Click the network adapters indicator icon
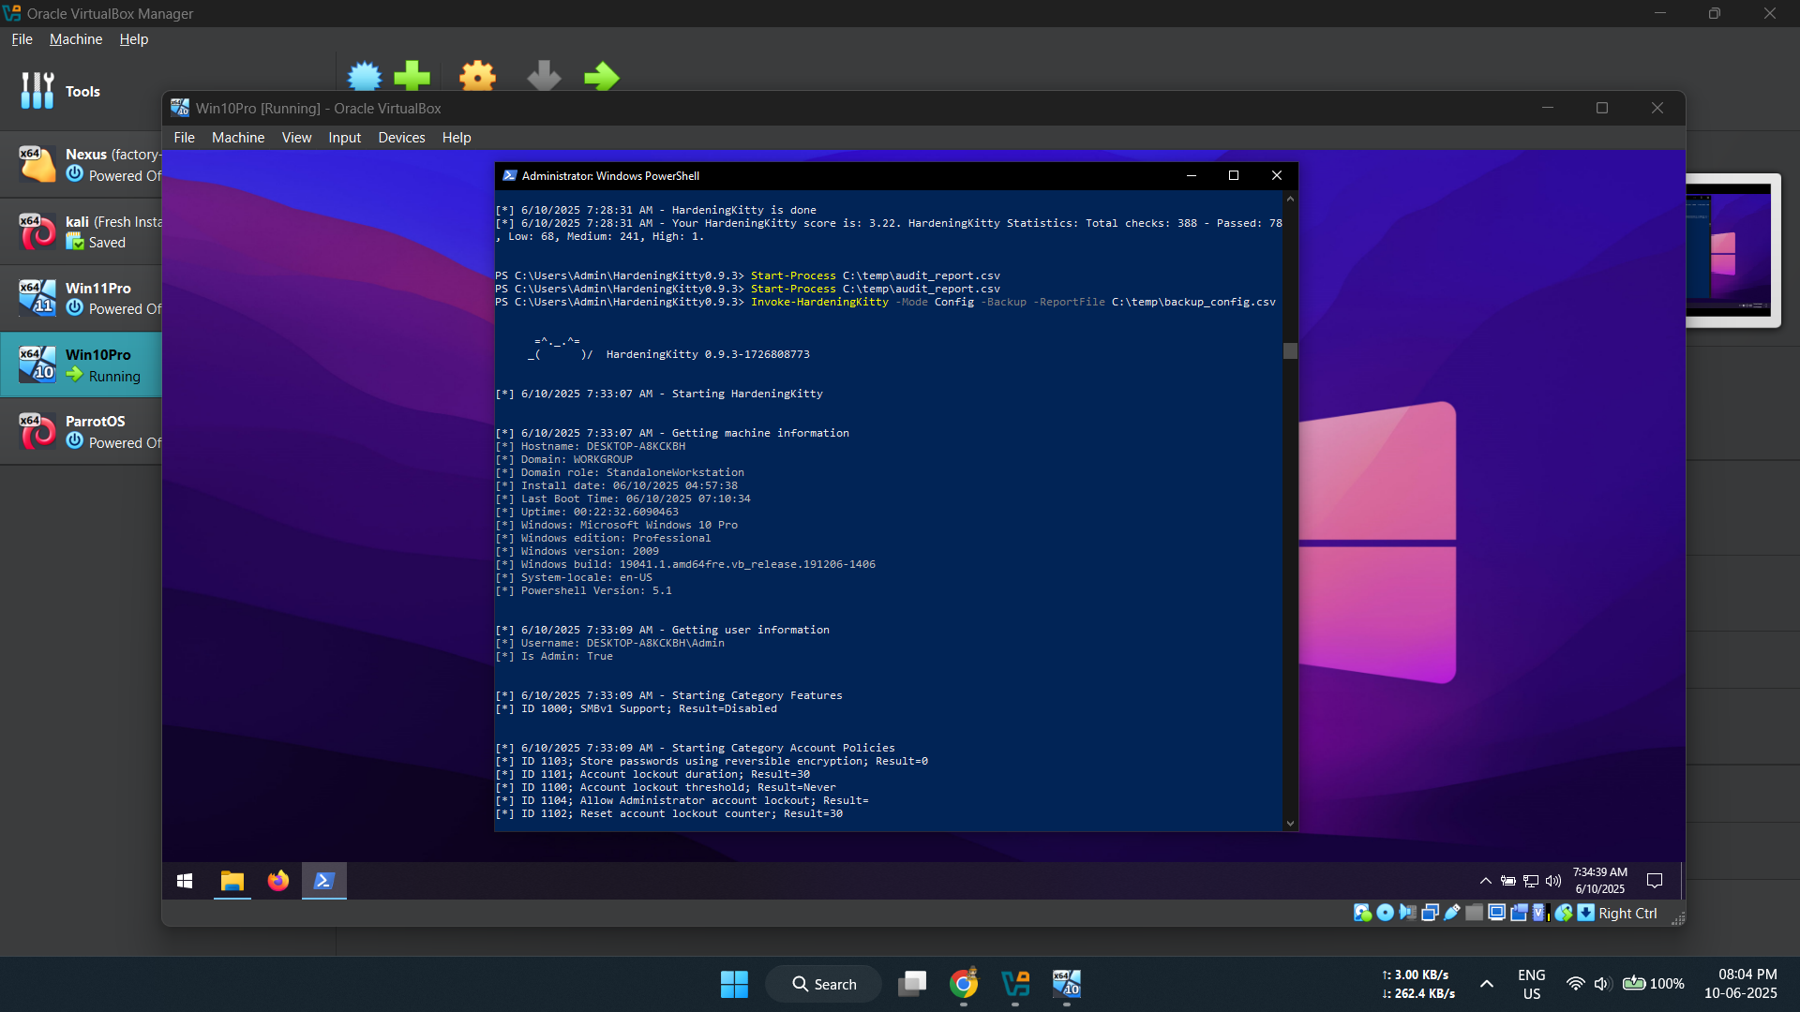Image resolution: width=1800 pixels, height=1012 pixels. 1430,913
